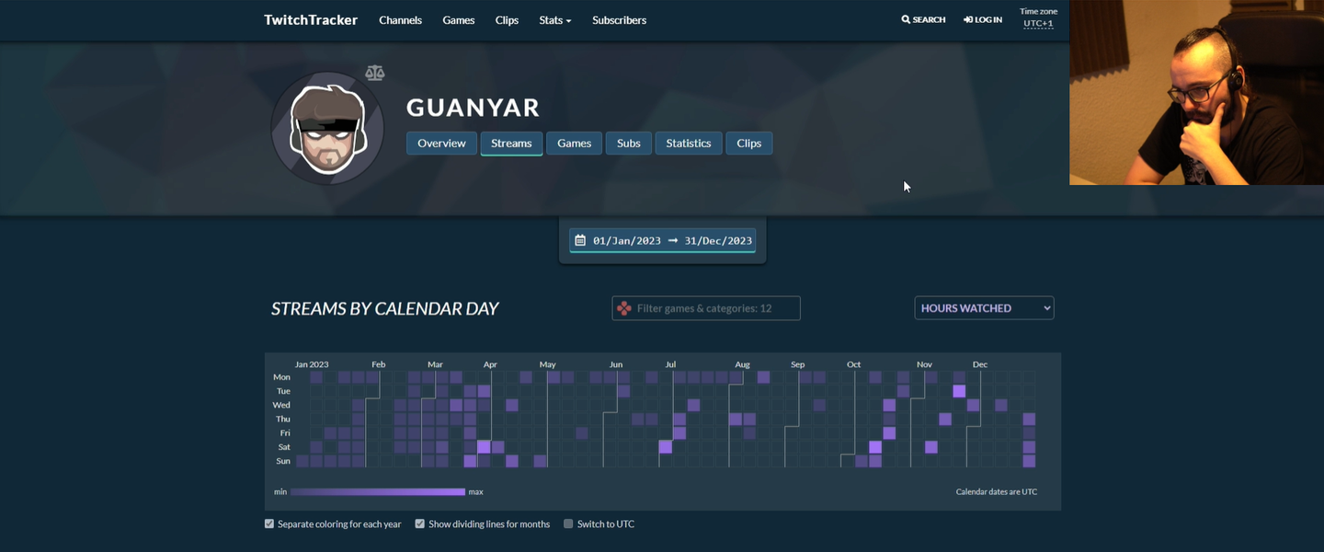Click the Calendar dates are UTC note
The width and height of the screenshot is (1324, 552).
tap(997, 492)
